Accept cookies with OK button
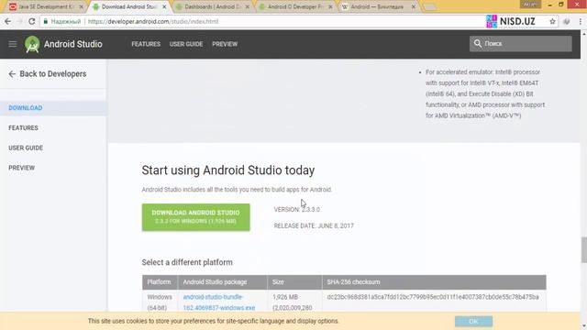 [x=473, y=322]
